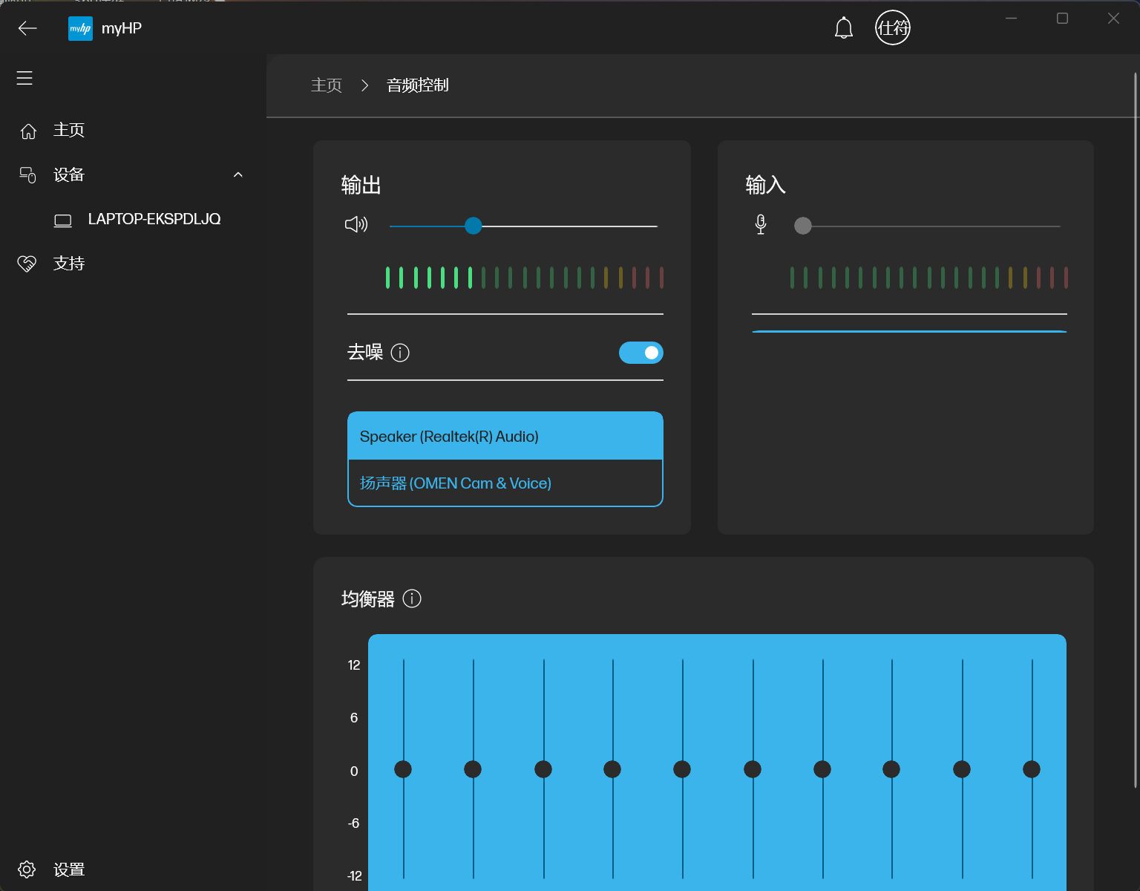Click the settings gear icon
This screenshot has height=891, width=1140.
click(x=27, y=869)
